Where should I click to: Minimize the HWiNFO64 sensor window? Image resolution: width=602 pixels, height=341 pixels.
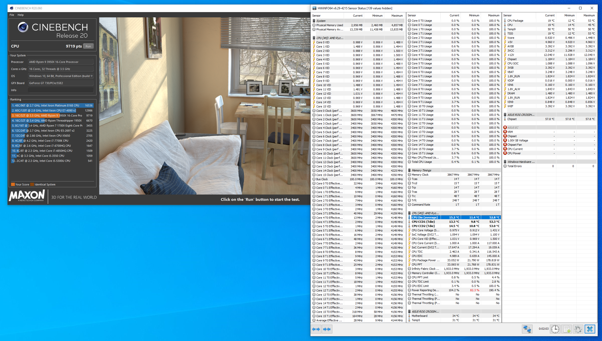pyautogui.click(x=569, y=8)
